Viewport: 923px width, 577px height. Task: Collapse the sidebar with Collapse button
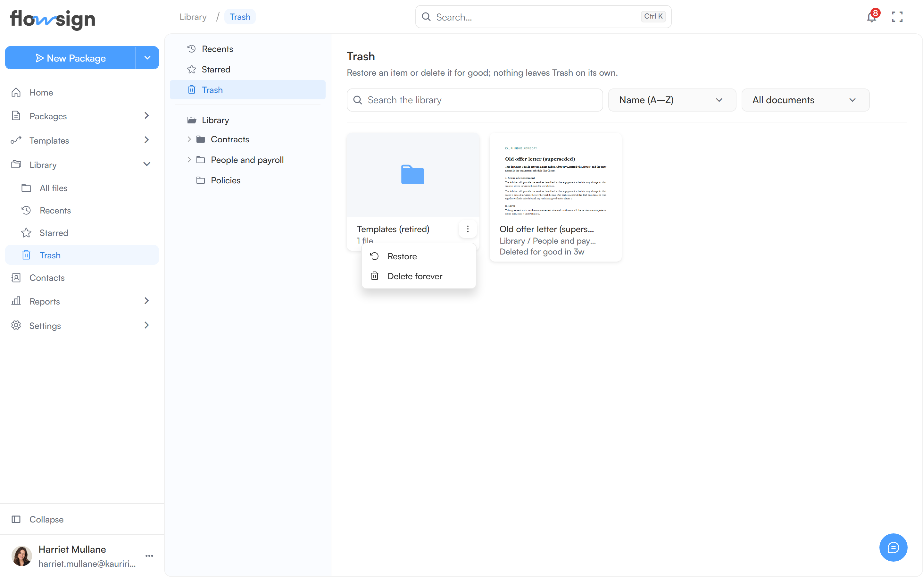pyautogui.click(x=82, y=519)
